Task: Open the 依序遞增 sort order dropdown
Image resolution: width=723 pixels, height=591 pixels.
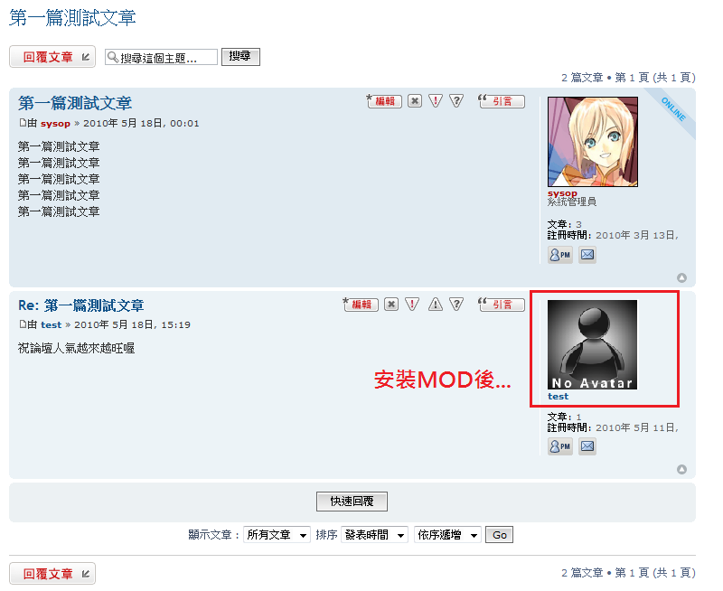Action: (x=447, y=535)
